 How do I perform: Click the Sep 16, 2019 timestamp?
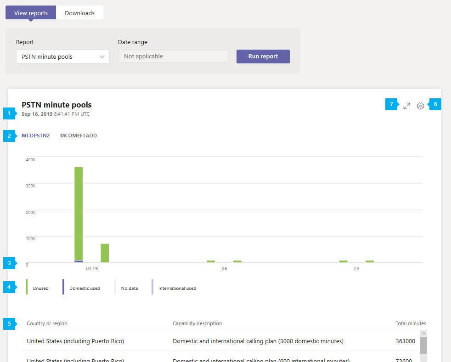[x=56, y=114]
